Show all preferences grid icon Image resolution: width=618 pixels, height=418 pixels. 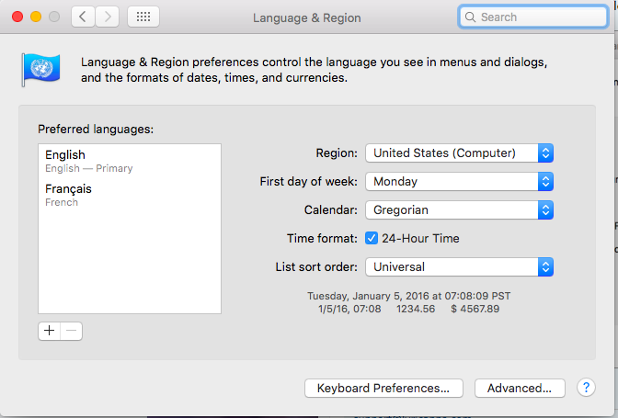tap(143, 17)
